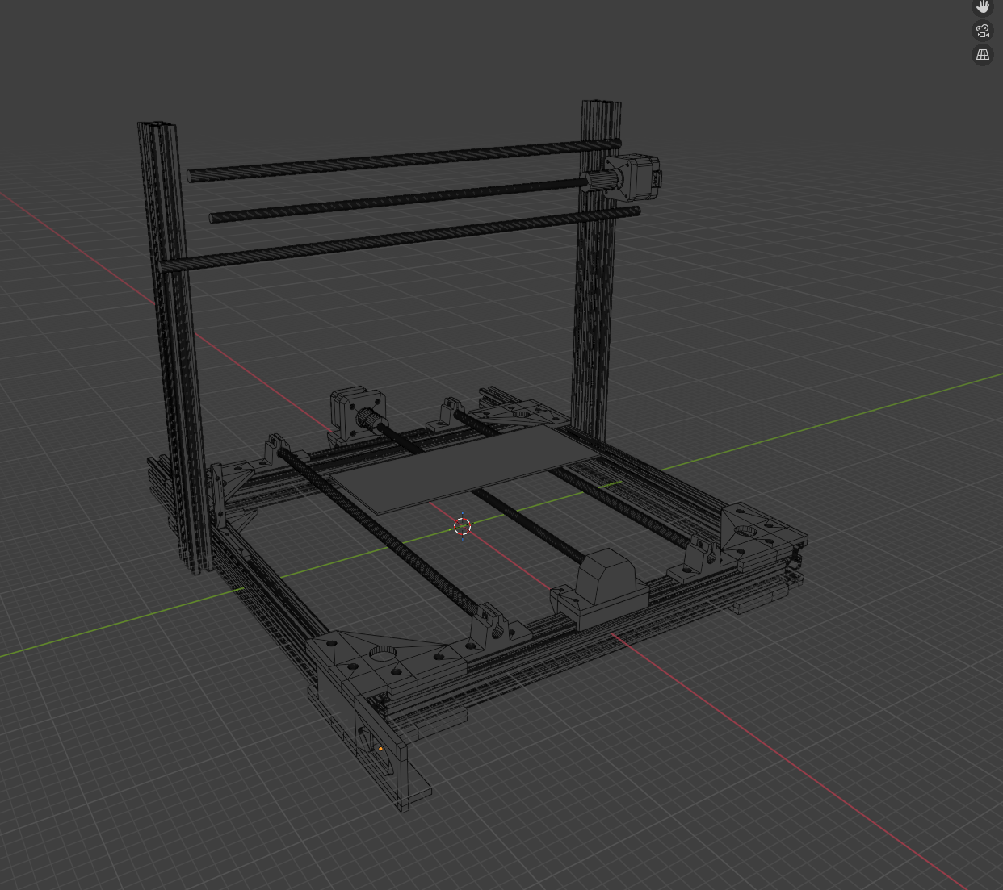This screenshot has width=1003, height=890.
Task: Click the hand-shaped pan view icon
Action: click(x=983, y=6)
